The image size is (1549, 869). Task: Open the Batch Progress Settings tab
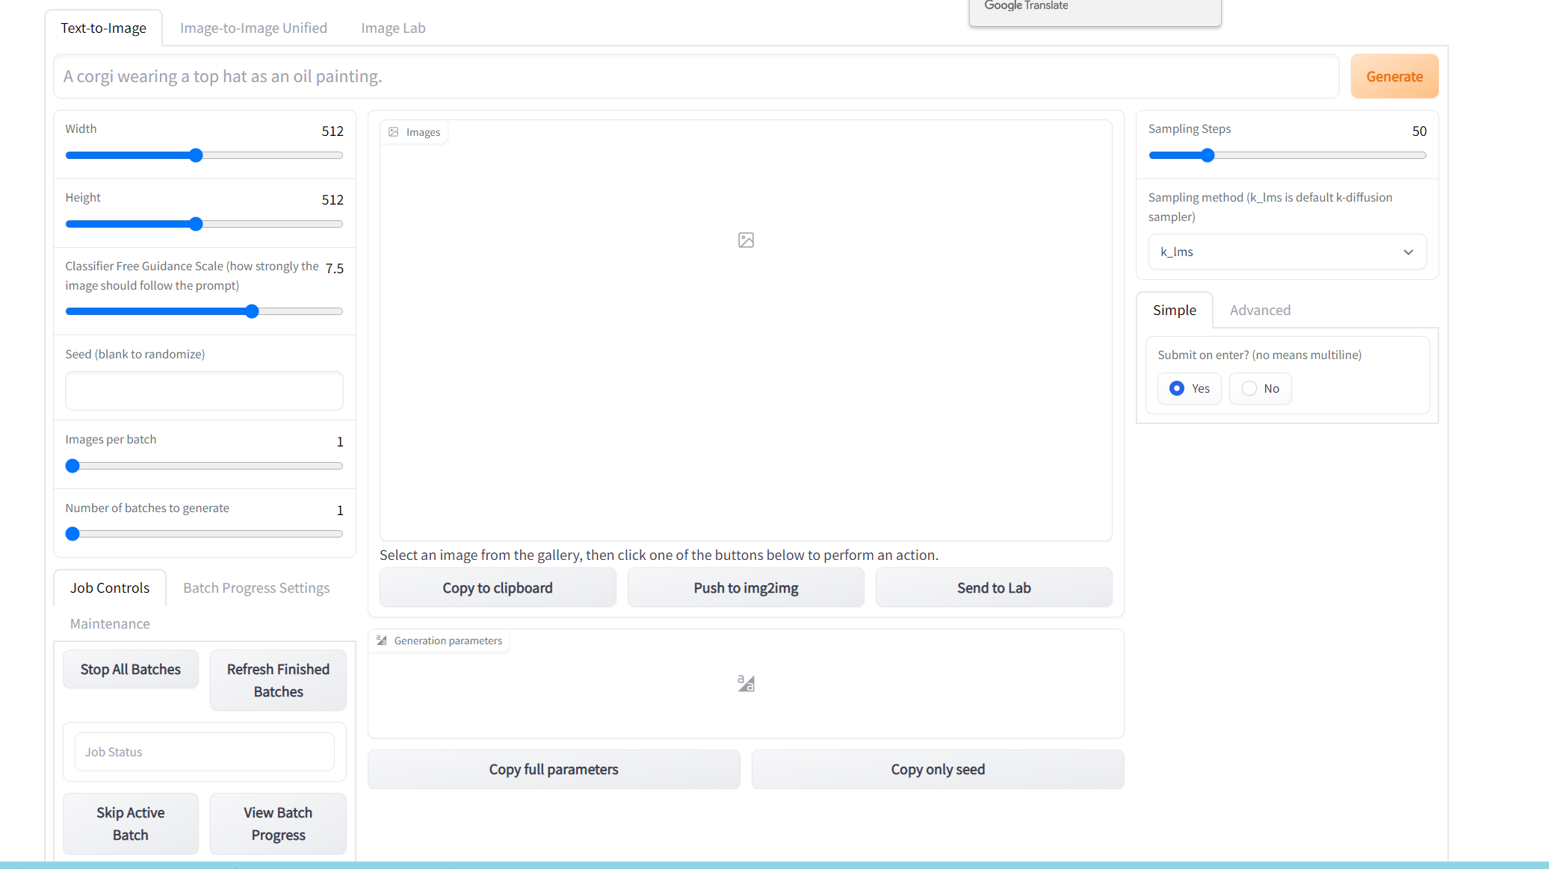click(256, 588)
